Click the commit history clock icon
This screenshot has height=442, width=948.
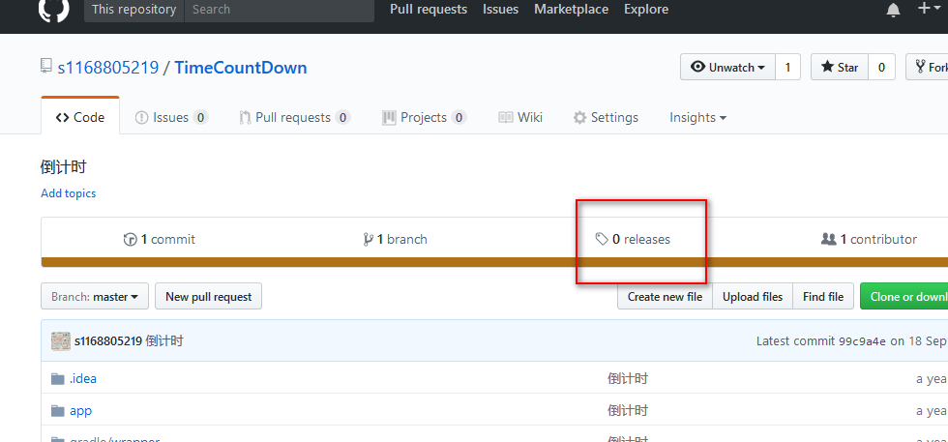[130, 240]
